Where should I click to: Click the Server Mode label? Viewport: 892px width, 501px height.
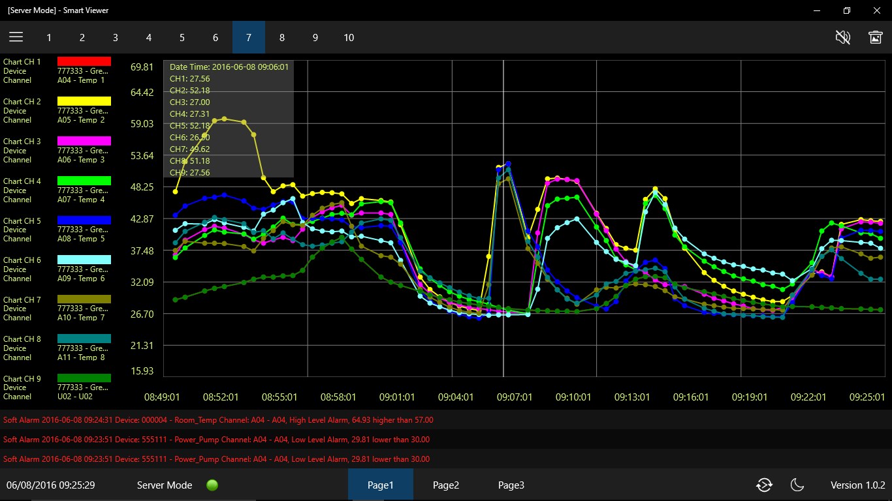click(165, 485)
